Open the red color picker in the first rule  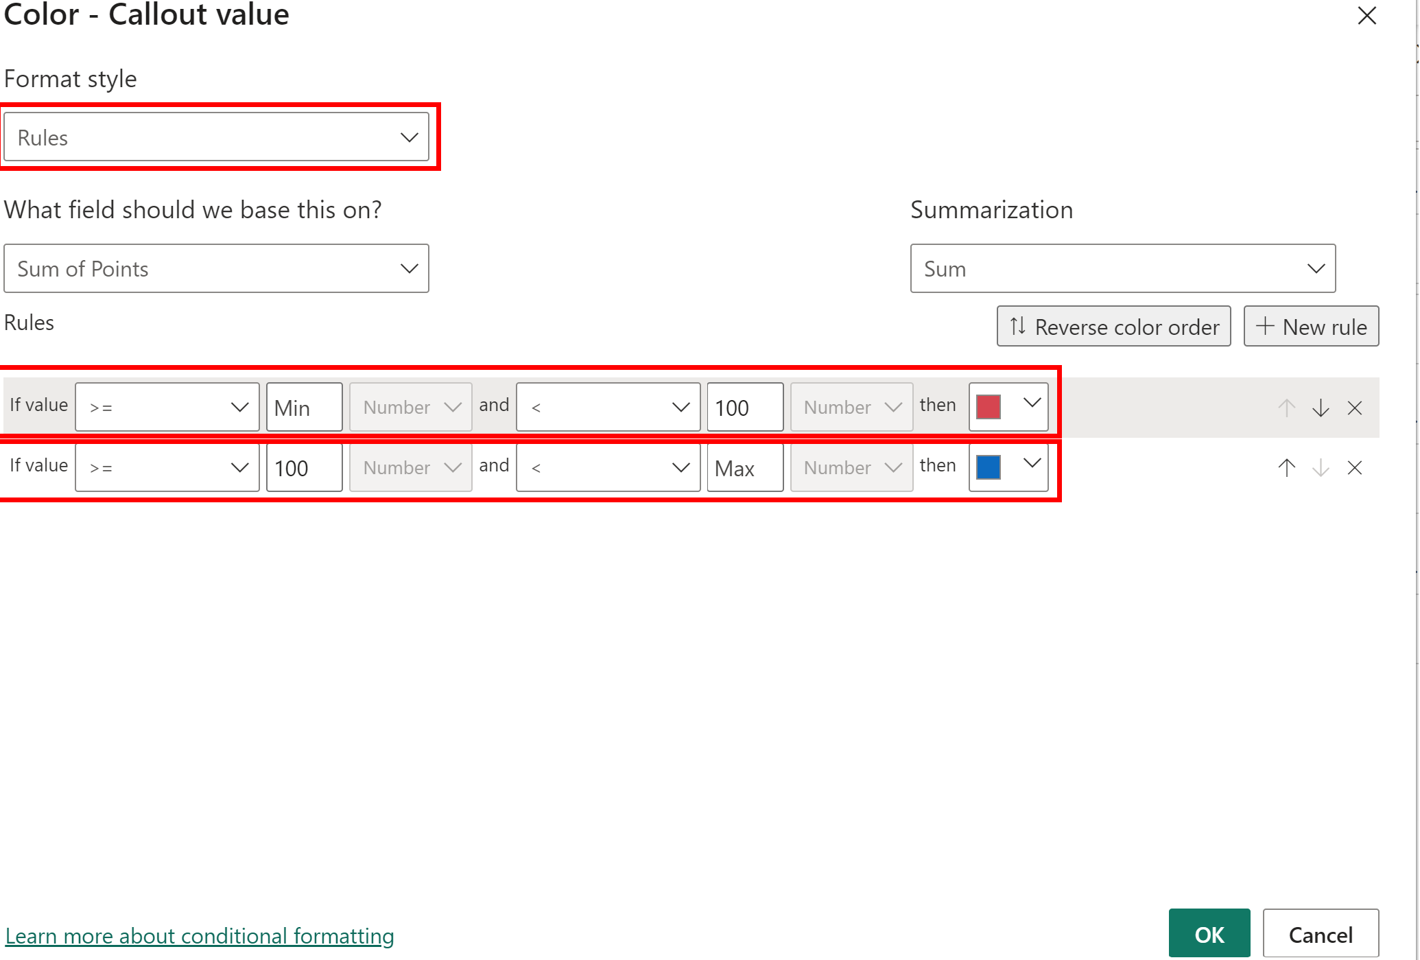pyautogui.click(x=1008, y=406)
